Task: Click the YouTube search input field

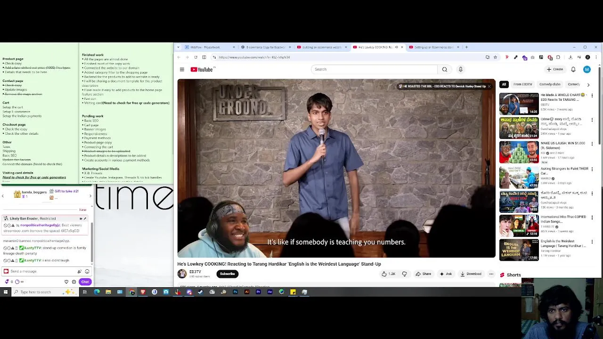Action: (x=375, y=69)
